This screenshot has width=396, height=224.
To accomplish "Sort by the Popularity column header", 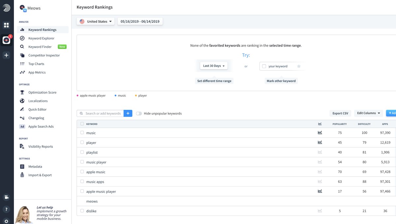I will click(340, 124).
